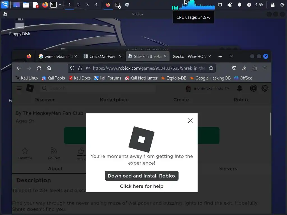The height and width of the screenshot is (215, 287).
Task: Expand the terminal launcher dropdown arrow
Action: point(60,5)
